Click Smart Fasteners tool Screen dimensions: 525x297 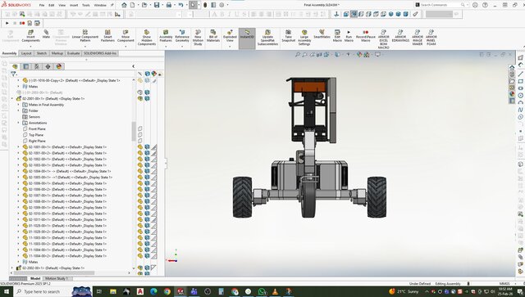107,36
